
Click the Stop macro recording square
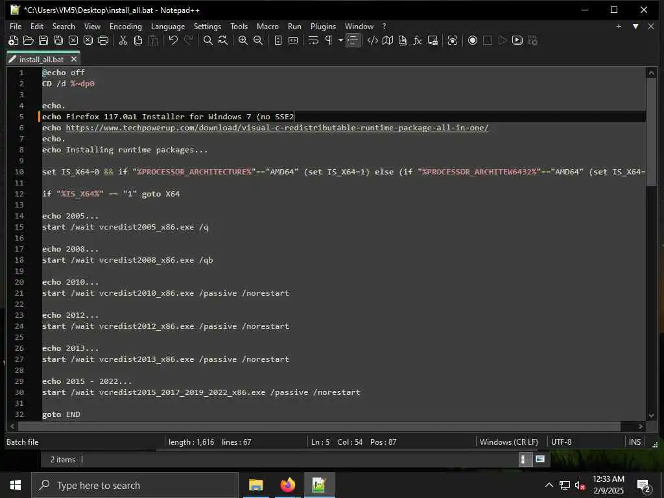pos(488,41)
